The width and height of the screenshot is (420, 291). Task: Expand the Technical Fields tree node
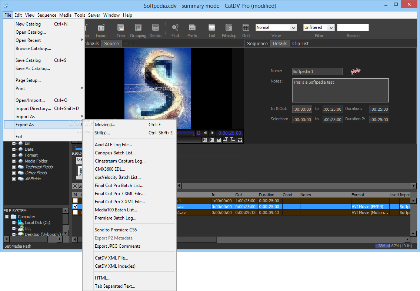coord(14,167)
